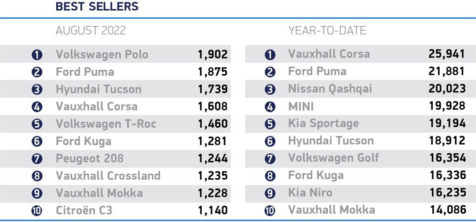Select the rank 7 badge beside Peugeot 208
Image resolution: width=476 pixels, height=222 pixels.
click(x=37, y=159)
